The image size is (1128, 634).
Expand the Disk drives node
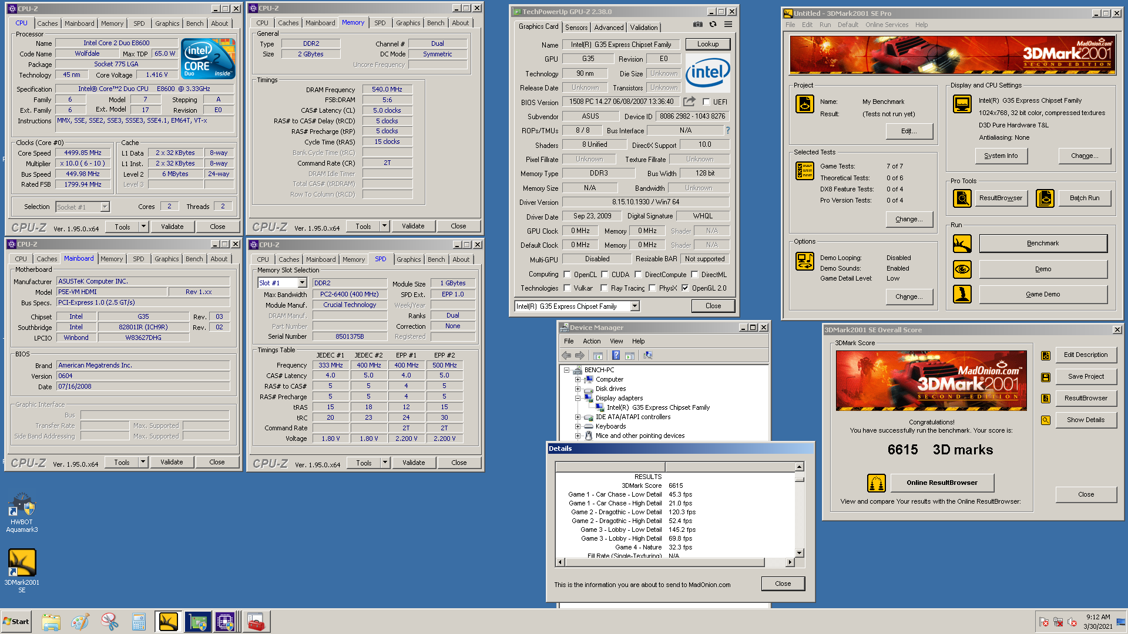coord(578,389)
